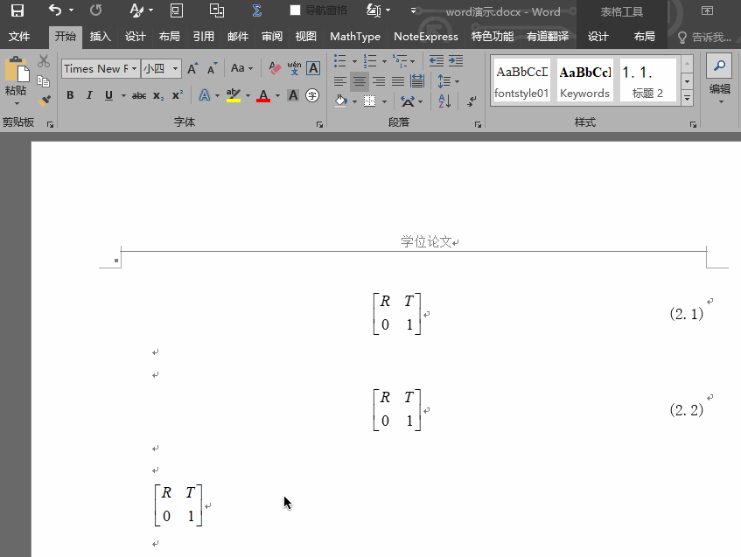Increase the paragraph indent
The width and height of the screenshot is (741, 557).
coord(456,60)
